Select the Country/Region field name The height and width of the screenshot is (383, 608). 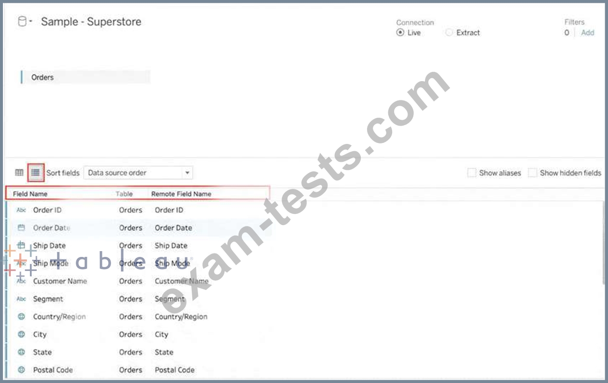coord(59,317)
